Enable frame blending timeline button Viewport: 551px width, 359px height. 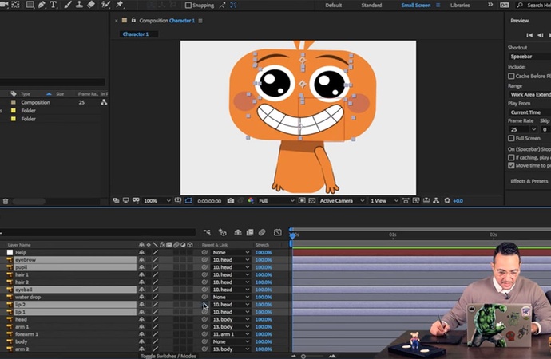coord(250,232)
